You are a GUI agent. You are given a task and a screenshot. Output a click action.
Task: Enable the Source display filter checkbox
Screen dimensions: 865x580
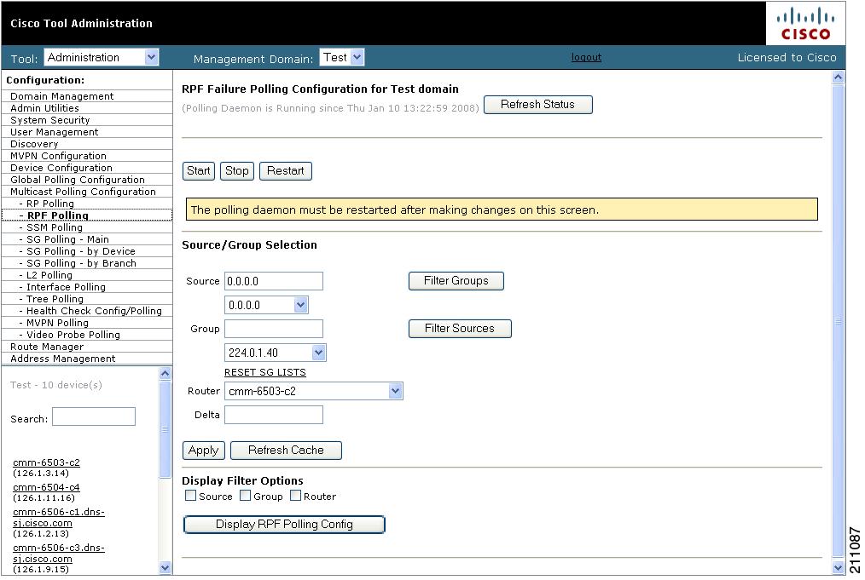191,496
